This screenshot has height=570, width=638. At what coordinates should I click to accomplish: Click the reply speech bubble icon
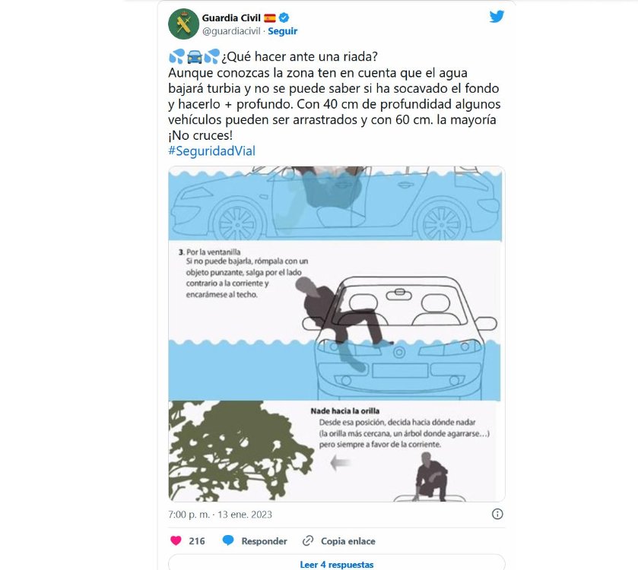[x=228, y=540]
